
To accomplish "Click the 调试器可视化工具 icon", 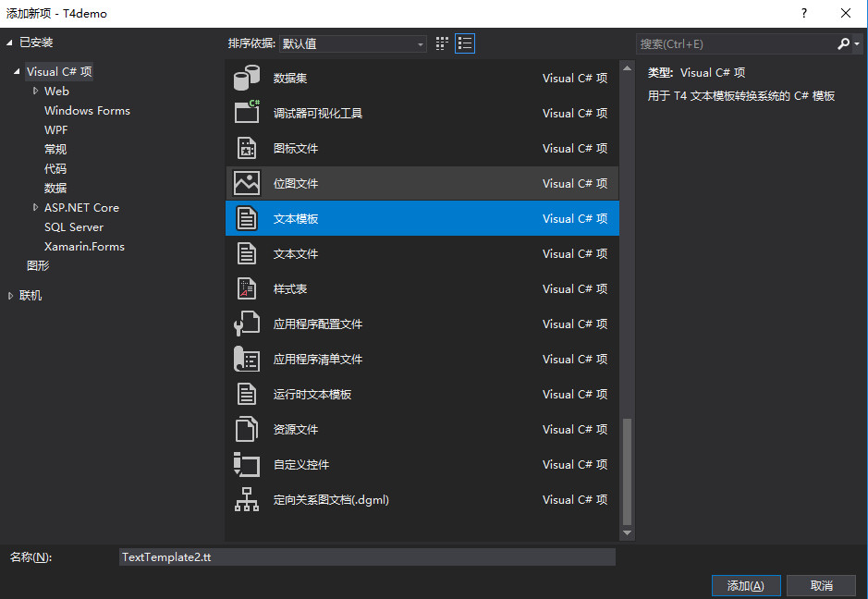I will pyautogui.click(x=246, y=113).
